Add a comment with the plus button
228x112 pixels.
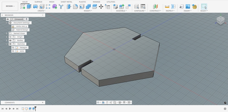click(42, 102)
